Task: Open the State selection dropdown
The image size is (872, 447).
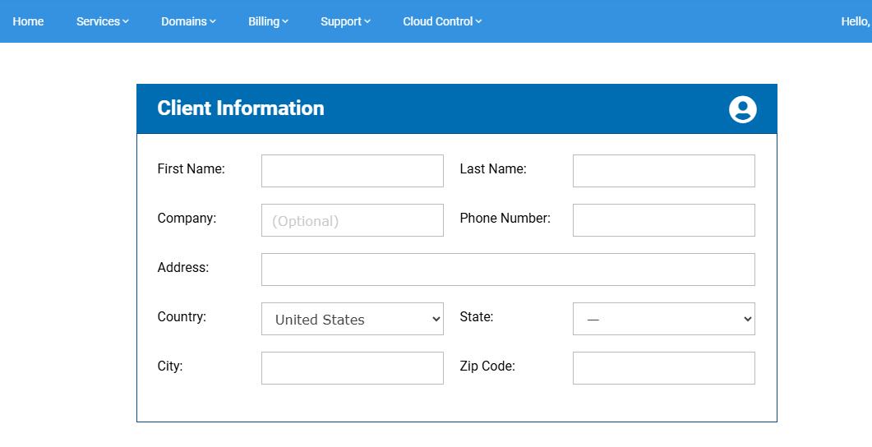Action: [663, 319]
